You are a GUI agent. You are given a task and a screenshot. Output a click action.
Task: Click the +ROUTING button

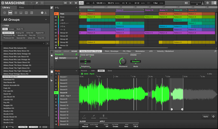pyautogui.click(x=23, y=127)
